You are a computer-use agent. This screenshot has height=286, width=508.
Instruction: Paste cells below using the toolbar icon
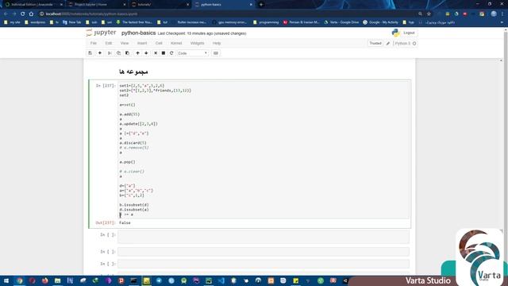[127, 53]
